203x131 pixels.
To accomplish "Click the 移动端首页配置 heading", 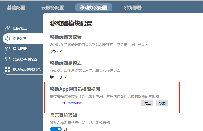I will [66, 37].
